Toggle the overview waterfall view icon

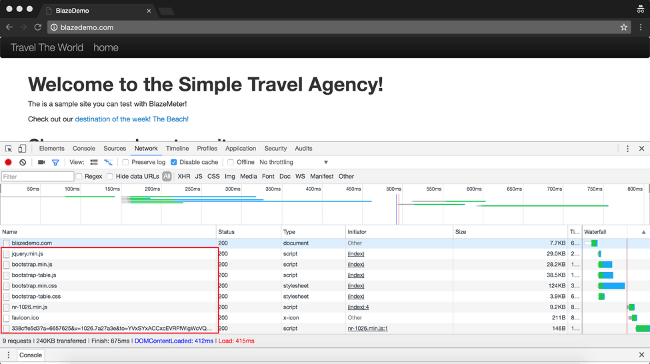pos(108,162)
